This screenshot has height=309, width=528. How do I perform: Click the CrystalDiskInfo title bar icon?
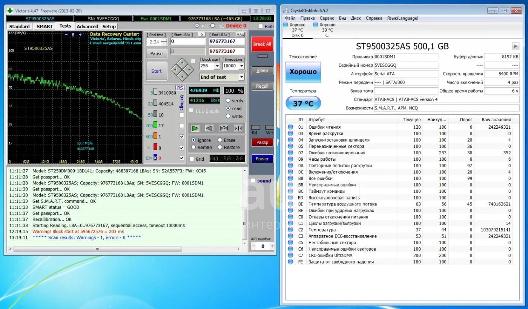pos(286,11)
